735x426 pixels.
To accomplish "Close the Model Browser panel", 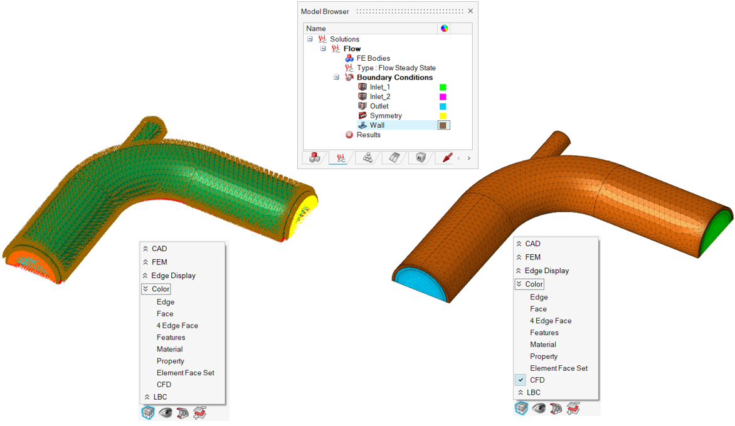I will [470, 11].
